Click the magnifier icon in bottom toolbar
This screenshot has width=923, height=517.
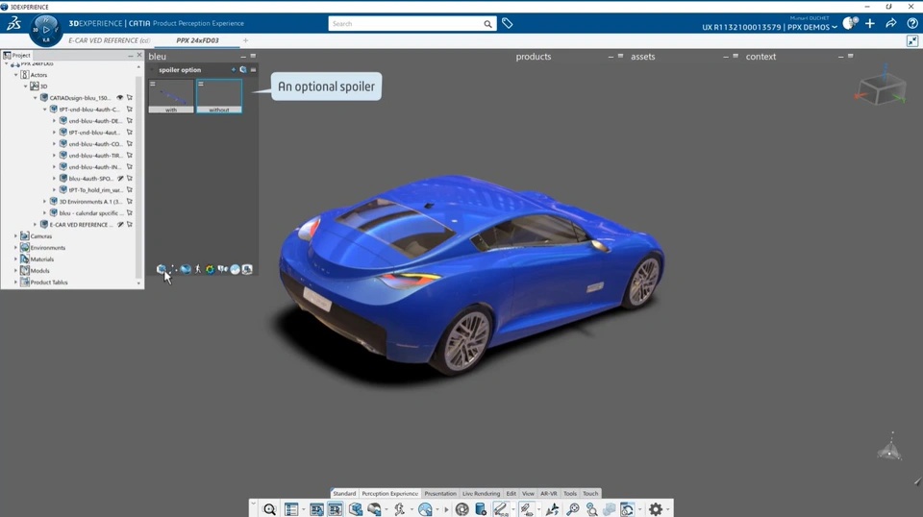click(x=270, y=509)
